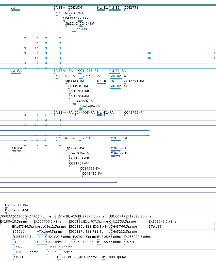Screen dimensions: 216x261
Task: Click the Mal-B2-PA protein glyph
Action: [x=116, y=141]
